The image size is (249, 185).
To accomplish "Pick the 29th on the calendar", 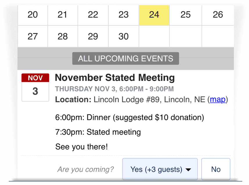I will point(93,36).
